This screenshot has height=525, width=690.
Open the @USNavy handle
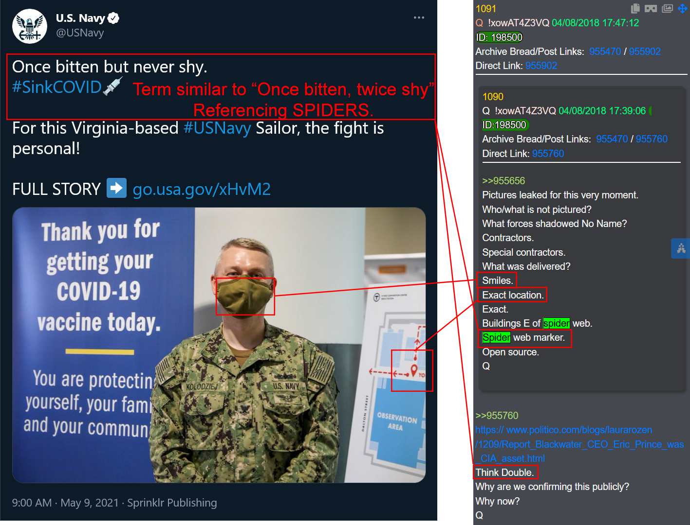point(80,33)
